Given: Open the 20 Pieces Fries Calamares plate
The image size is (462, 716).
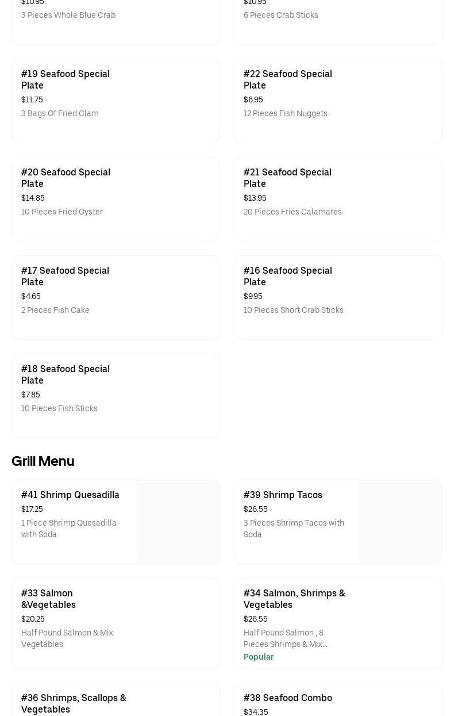Looking at the screenshot, I should point(338,199).
